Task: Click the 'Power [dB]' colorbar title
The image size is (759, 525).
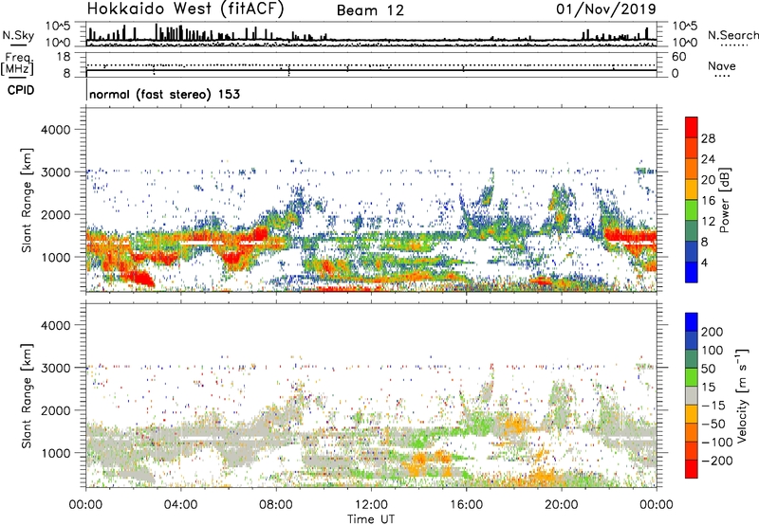Action: (725, 200)
